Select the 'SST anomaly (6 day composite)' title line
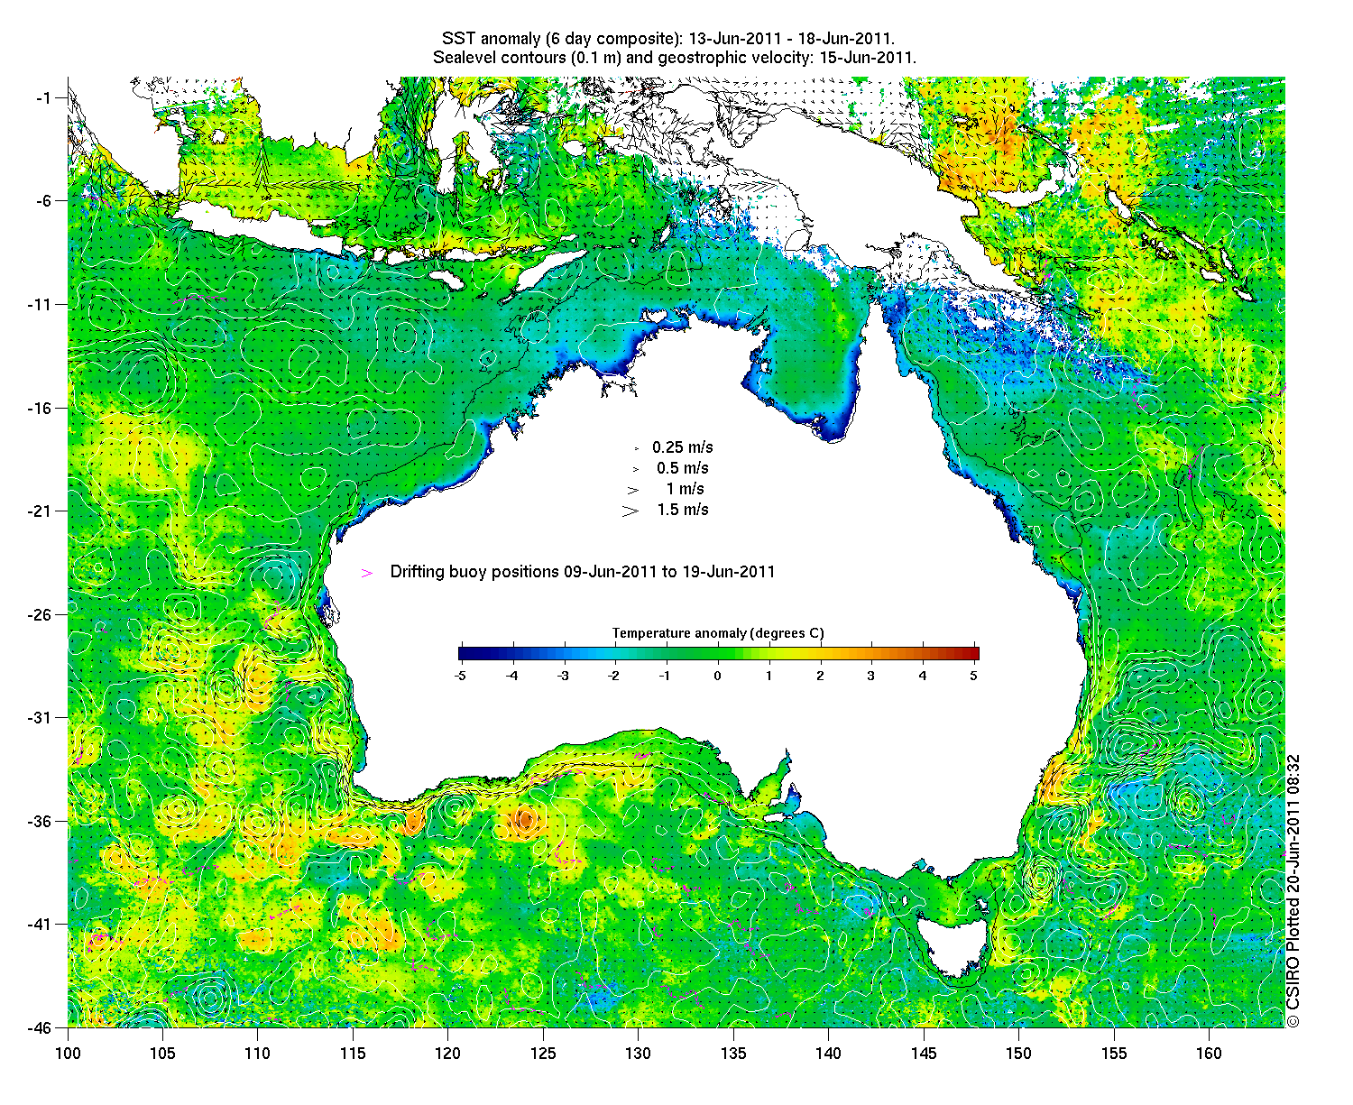 tap(668, 40)
